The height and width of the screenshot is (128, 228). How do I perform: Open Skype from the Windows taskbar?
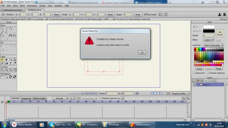tap(61, 125)
